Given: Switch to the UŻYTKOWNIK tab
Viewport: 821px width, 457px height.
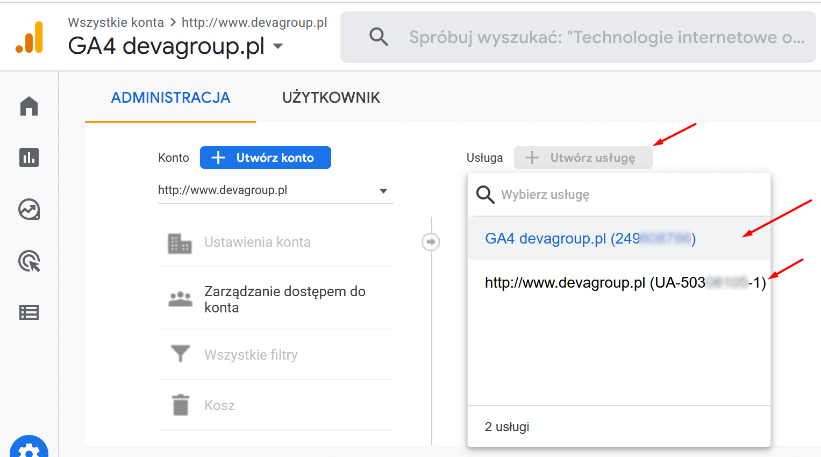Looking at the screenshot, I should [331, 98].
